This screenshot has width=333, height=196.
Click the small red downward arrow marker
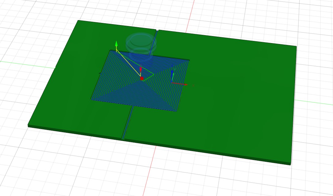(141, 69)
